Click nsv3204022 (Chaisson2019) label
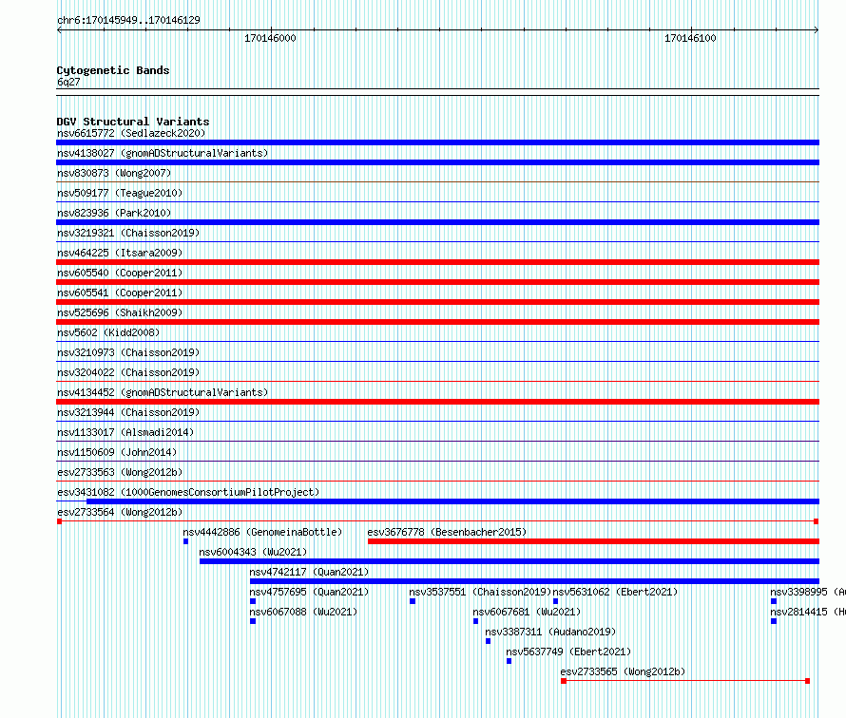This screenshot has width=846, height=718. point(128,372)
